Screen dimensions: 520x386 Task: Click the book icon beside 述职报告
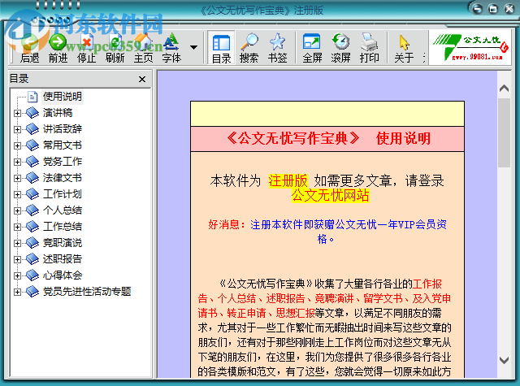pos(32,259)
